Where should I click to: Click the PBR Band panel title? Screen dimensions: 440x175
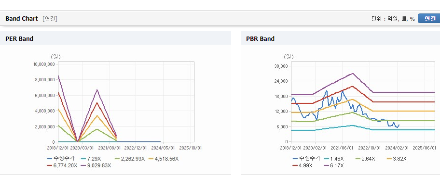coord(260,39)
